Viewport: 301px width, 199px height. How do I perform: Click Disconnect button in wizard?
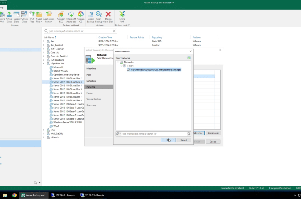click(213, 133)
